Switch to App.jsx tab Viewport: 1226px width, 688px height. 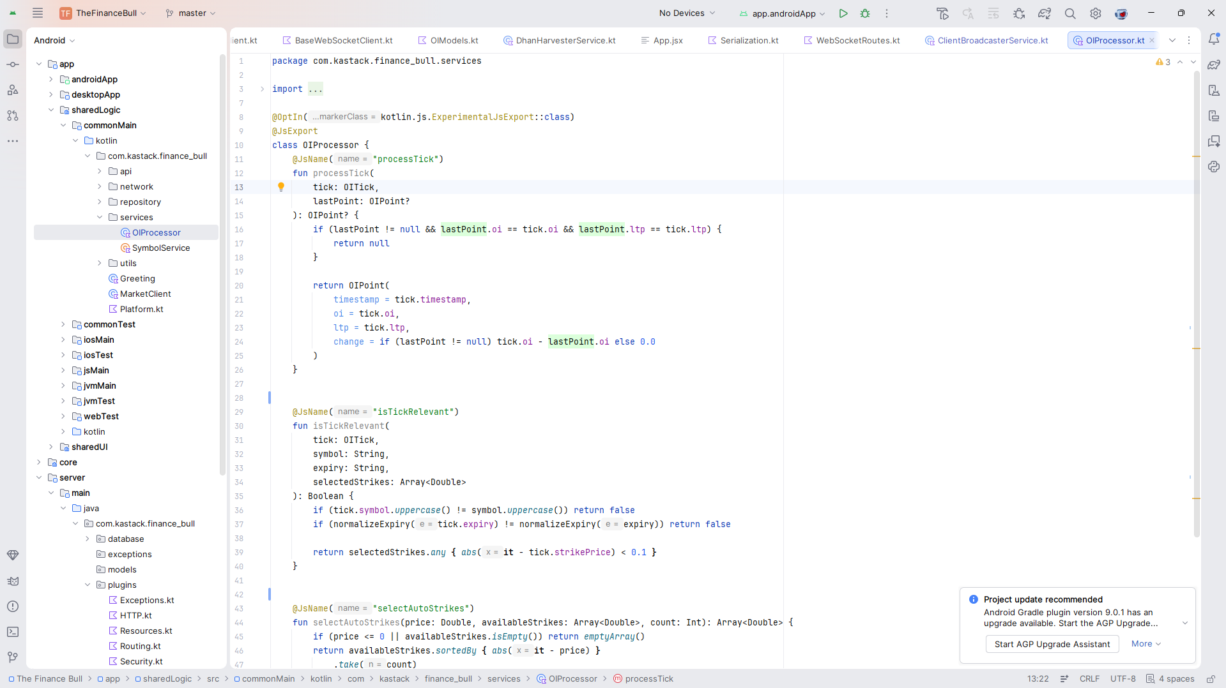point(662,40)
